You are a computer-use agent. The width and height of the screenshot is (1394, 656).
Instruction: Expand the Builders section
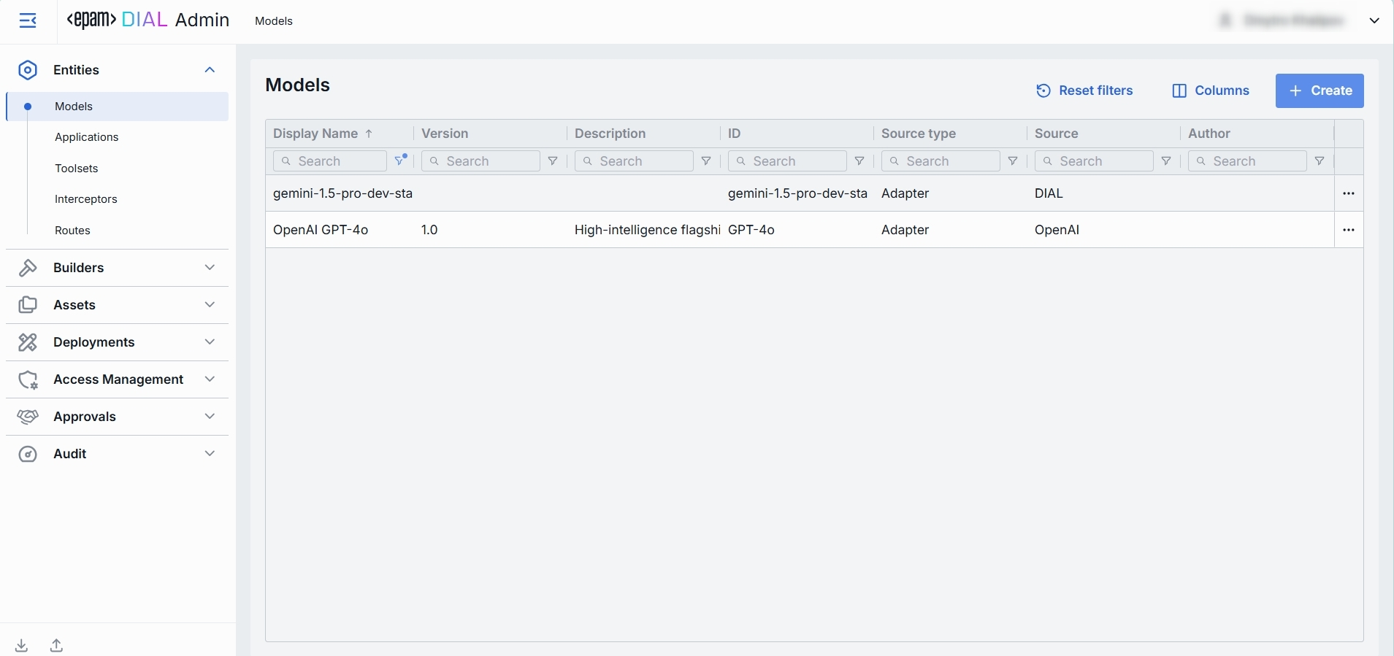pos(117,268)
